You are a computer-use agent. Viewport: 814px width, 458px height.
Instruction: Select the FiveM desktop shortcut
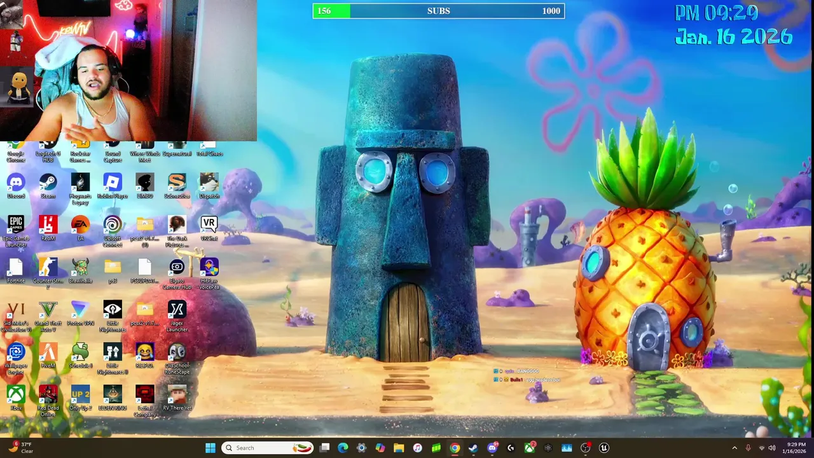(48, 355)
